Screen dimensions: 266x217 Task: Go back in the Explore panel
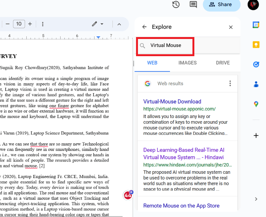tap(144, 27)
